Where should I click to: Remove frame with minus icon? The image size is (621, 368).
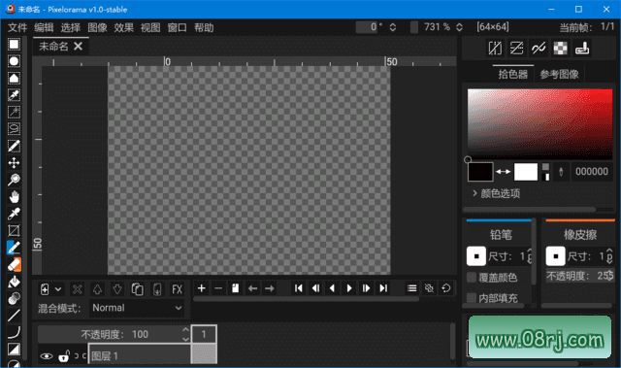pos(218,288)
